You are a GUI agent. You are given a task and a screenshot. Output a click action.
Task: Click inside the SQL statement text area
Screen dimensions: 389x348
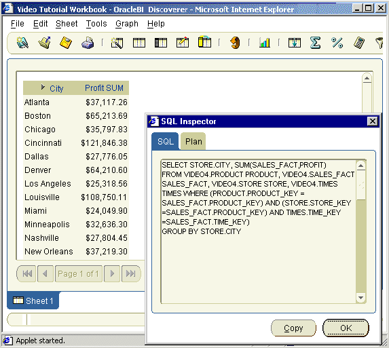[x=258, y=231]
